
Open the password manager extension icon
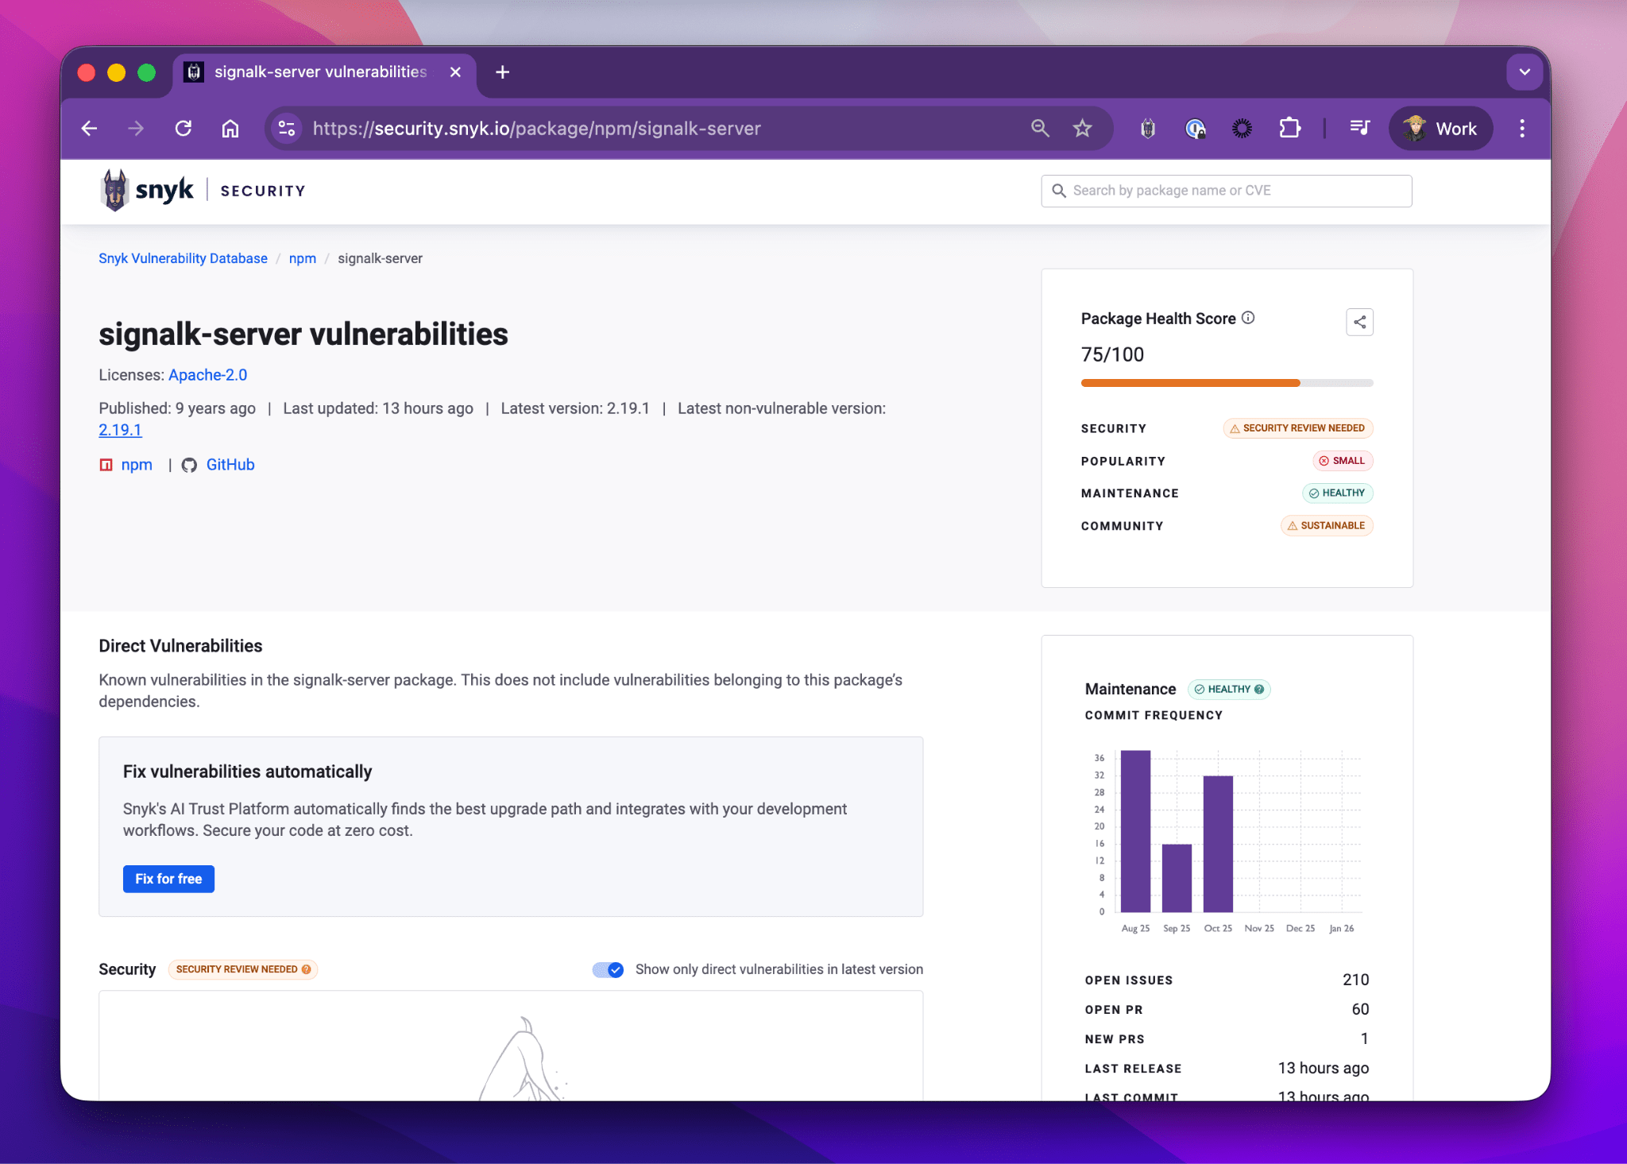coord(1196,128)
